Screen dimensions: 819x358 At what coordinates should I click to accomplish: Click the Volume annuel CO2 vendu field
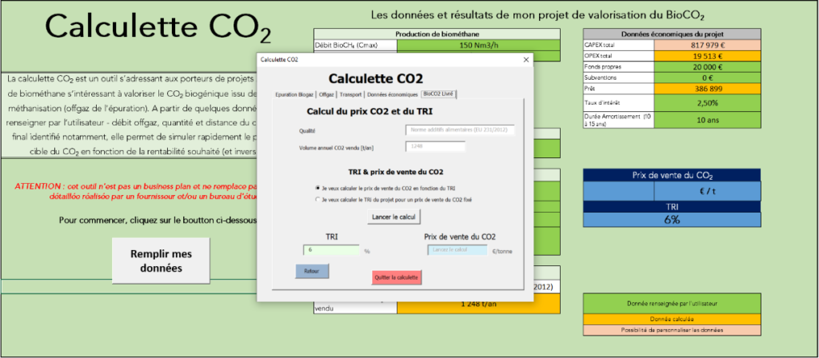435,147
